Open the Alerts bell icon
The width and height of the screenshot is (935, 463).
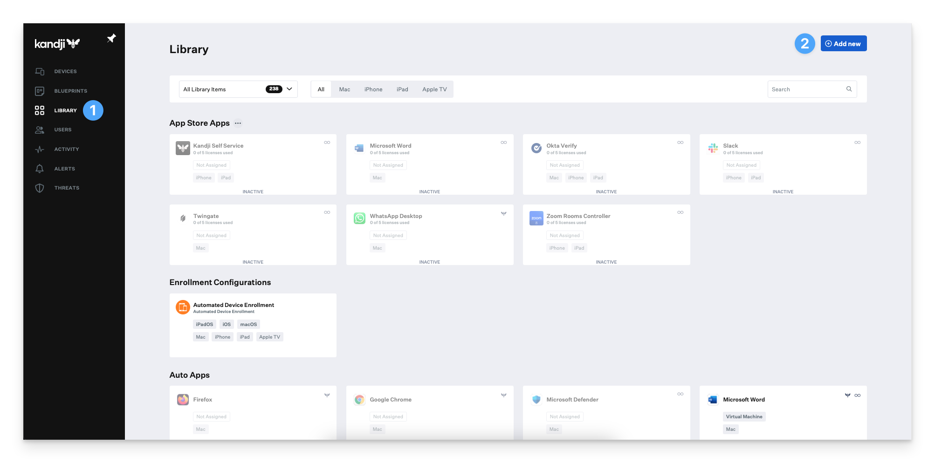(40, 169)
